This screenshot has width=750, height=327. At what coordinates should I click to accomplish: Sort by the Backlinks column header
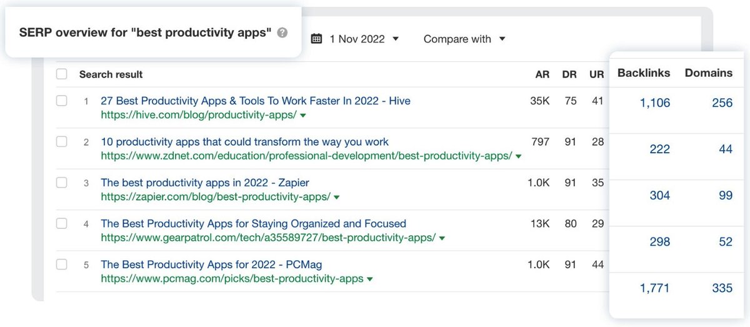[x=644, y=73]
